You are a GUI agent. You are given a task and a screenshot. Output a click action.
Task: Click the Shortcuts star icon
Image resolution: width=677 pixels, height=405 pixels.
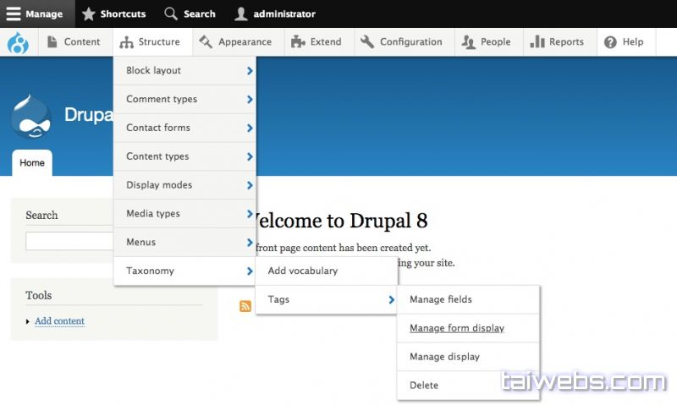click(89, 14)
